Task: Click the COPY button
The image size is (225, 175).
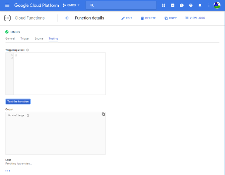Action: [x=171, y=18]
